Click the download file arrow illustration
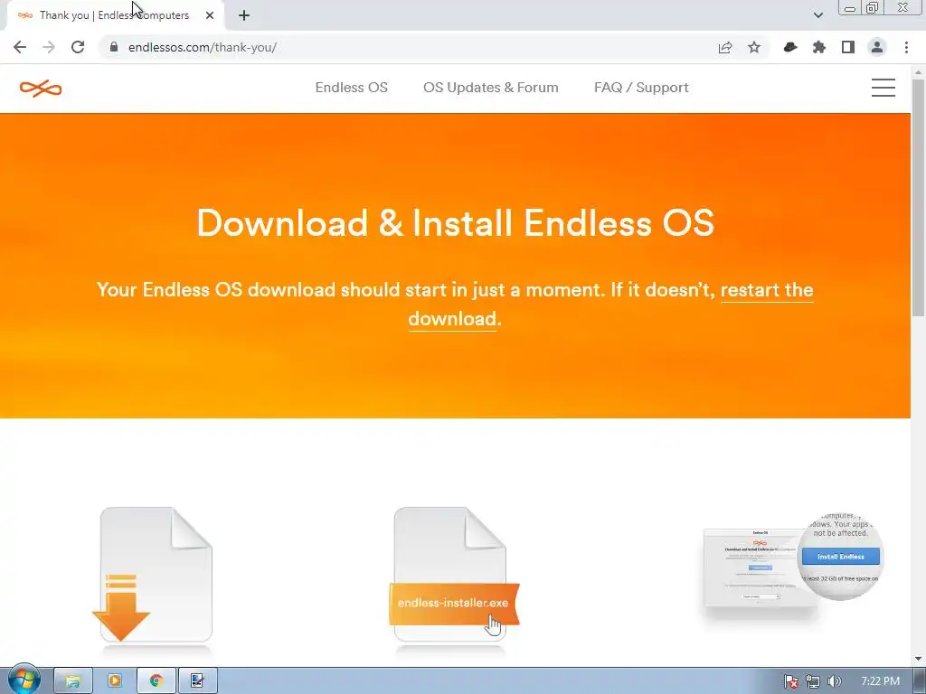 click(152, 576)
